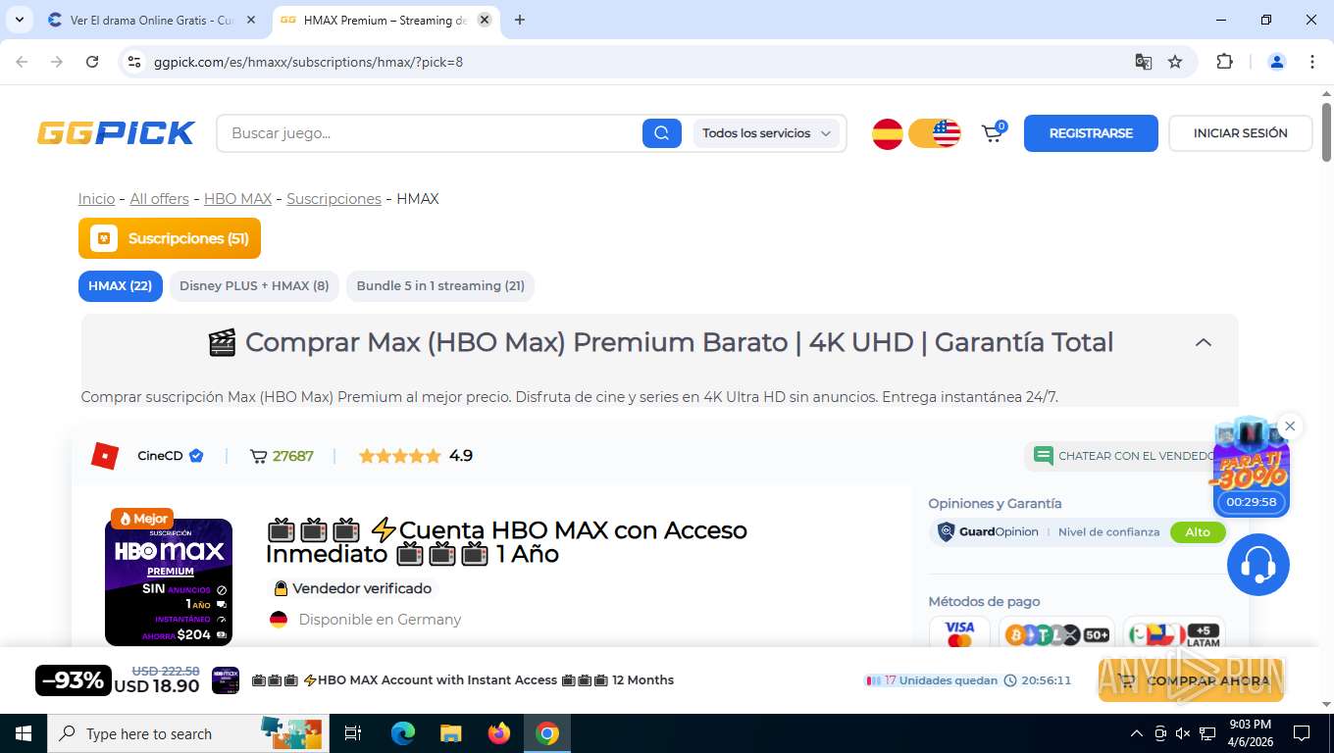Image resolution: width=1334 pixels, height=753 pixels.
Task: Open Microsoft Edge from taskbar
Action: pos(403,733)
